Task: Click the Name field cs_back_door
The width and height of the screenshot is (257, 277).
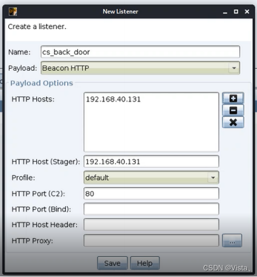Action: click(x=140, y=52)
